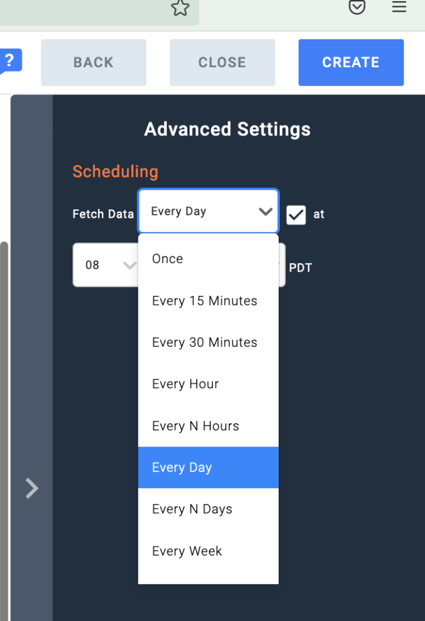Uncheck the "at" time checkbox
Screen dimensions: 425x621
coord(296,215)
